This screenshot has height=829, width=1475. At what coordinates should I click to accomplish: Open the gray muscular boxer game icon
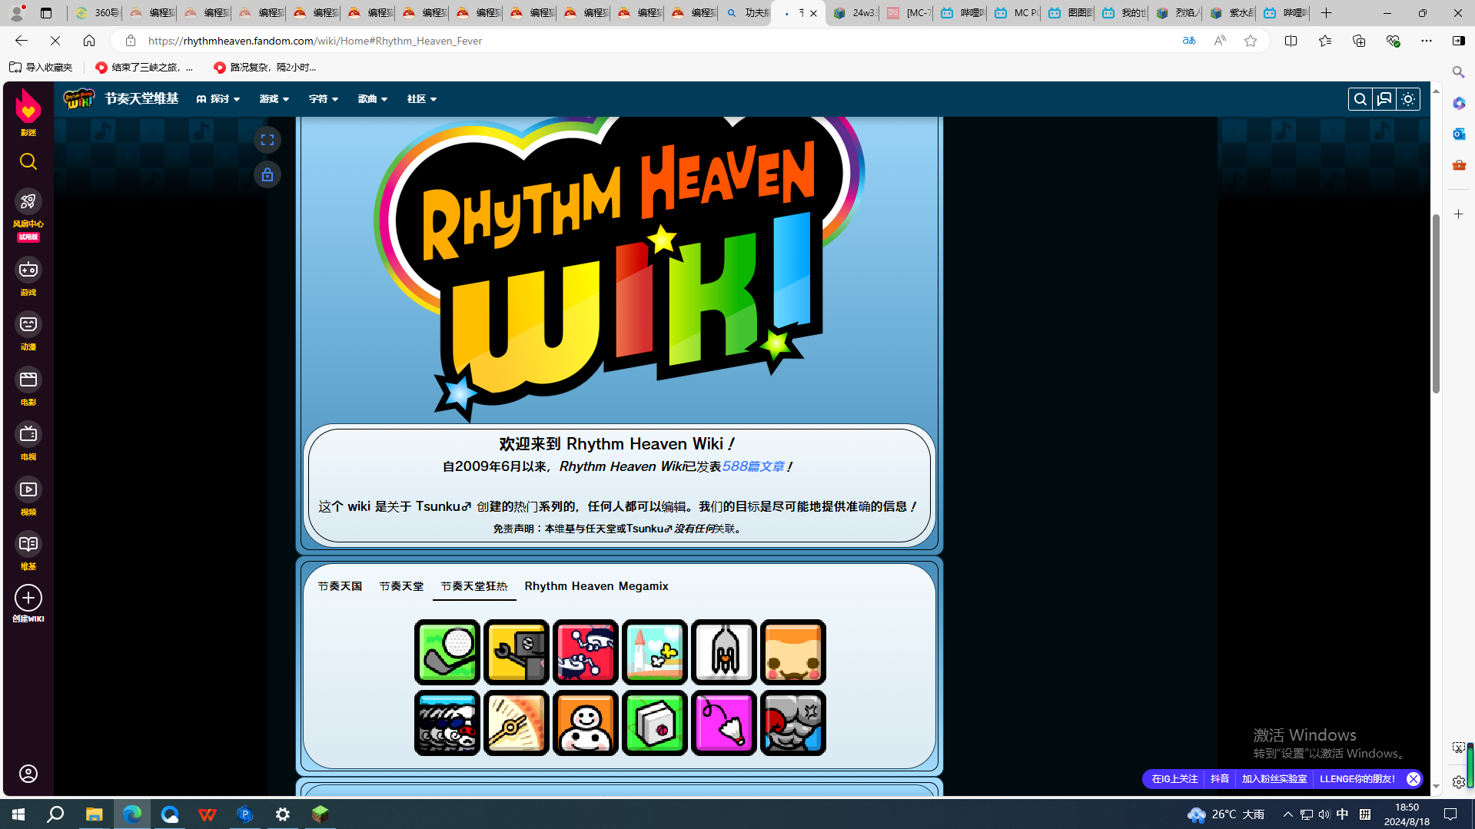click(x=793, y=723)
